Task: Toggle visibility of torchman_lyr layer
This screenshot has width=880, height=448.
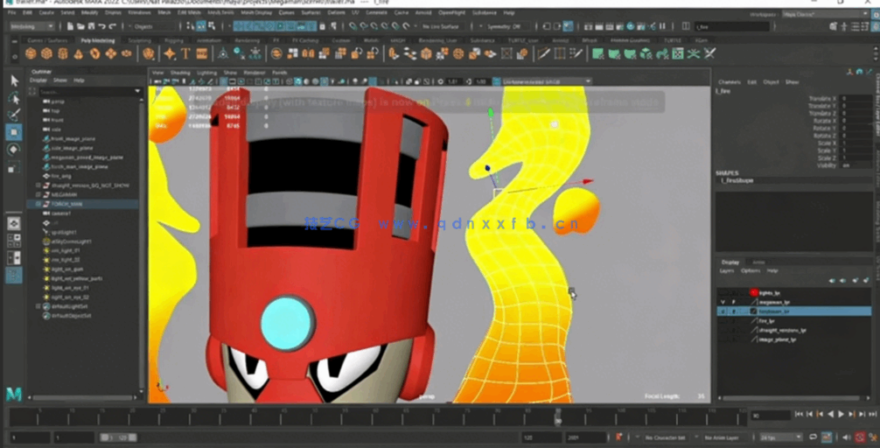Action: 722,311
